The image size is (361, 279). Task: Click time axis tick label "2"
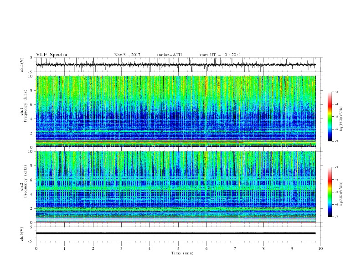(x=93, y=248)
